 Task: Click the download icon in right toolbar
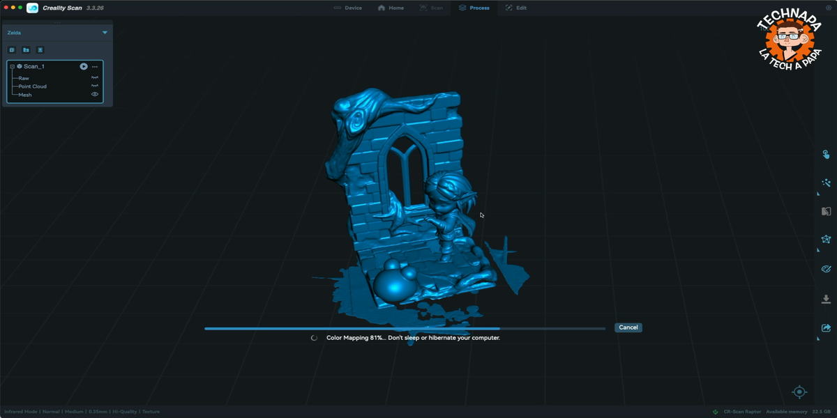point(826,299)
